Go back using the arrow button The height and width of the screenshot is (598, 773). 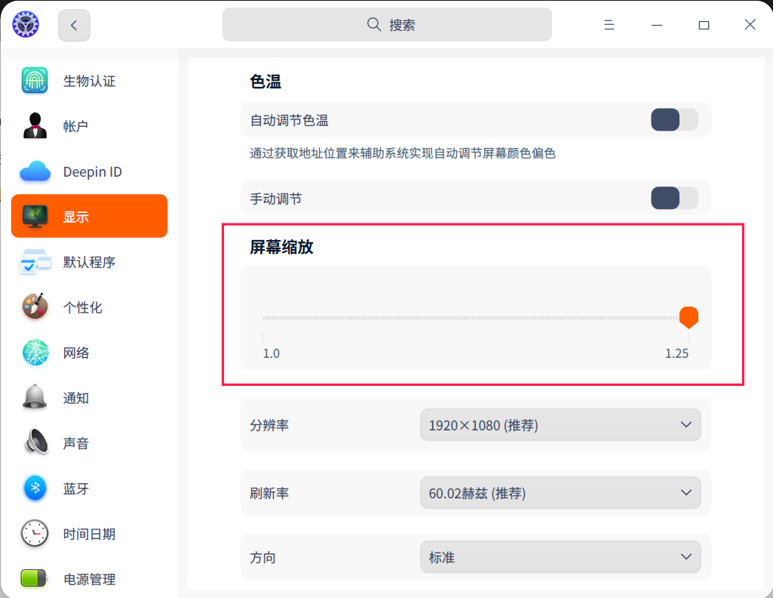click(x=74, y=25)
